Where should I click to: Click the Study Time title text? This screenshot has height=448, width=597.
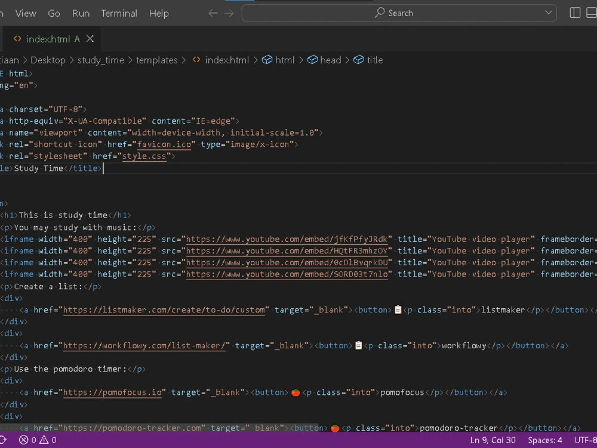click(x=38, y=168)
